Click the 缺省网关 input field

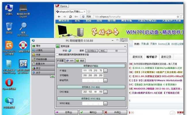coord(93,80)
